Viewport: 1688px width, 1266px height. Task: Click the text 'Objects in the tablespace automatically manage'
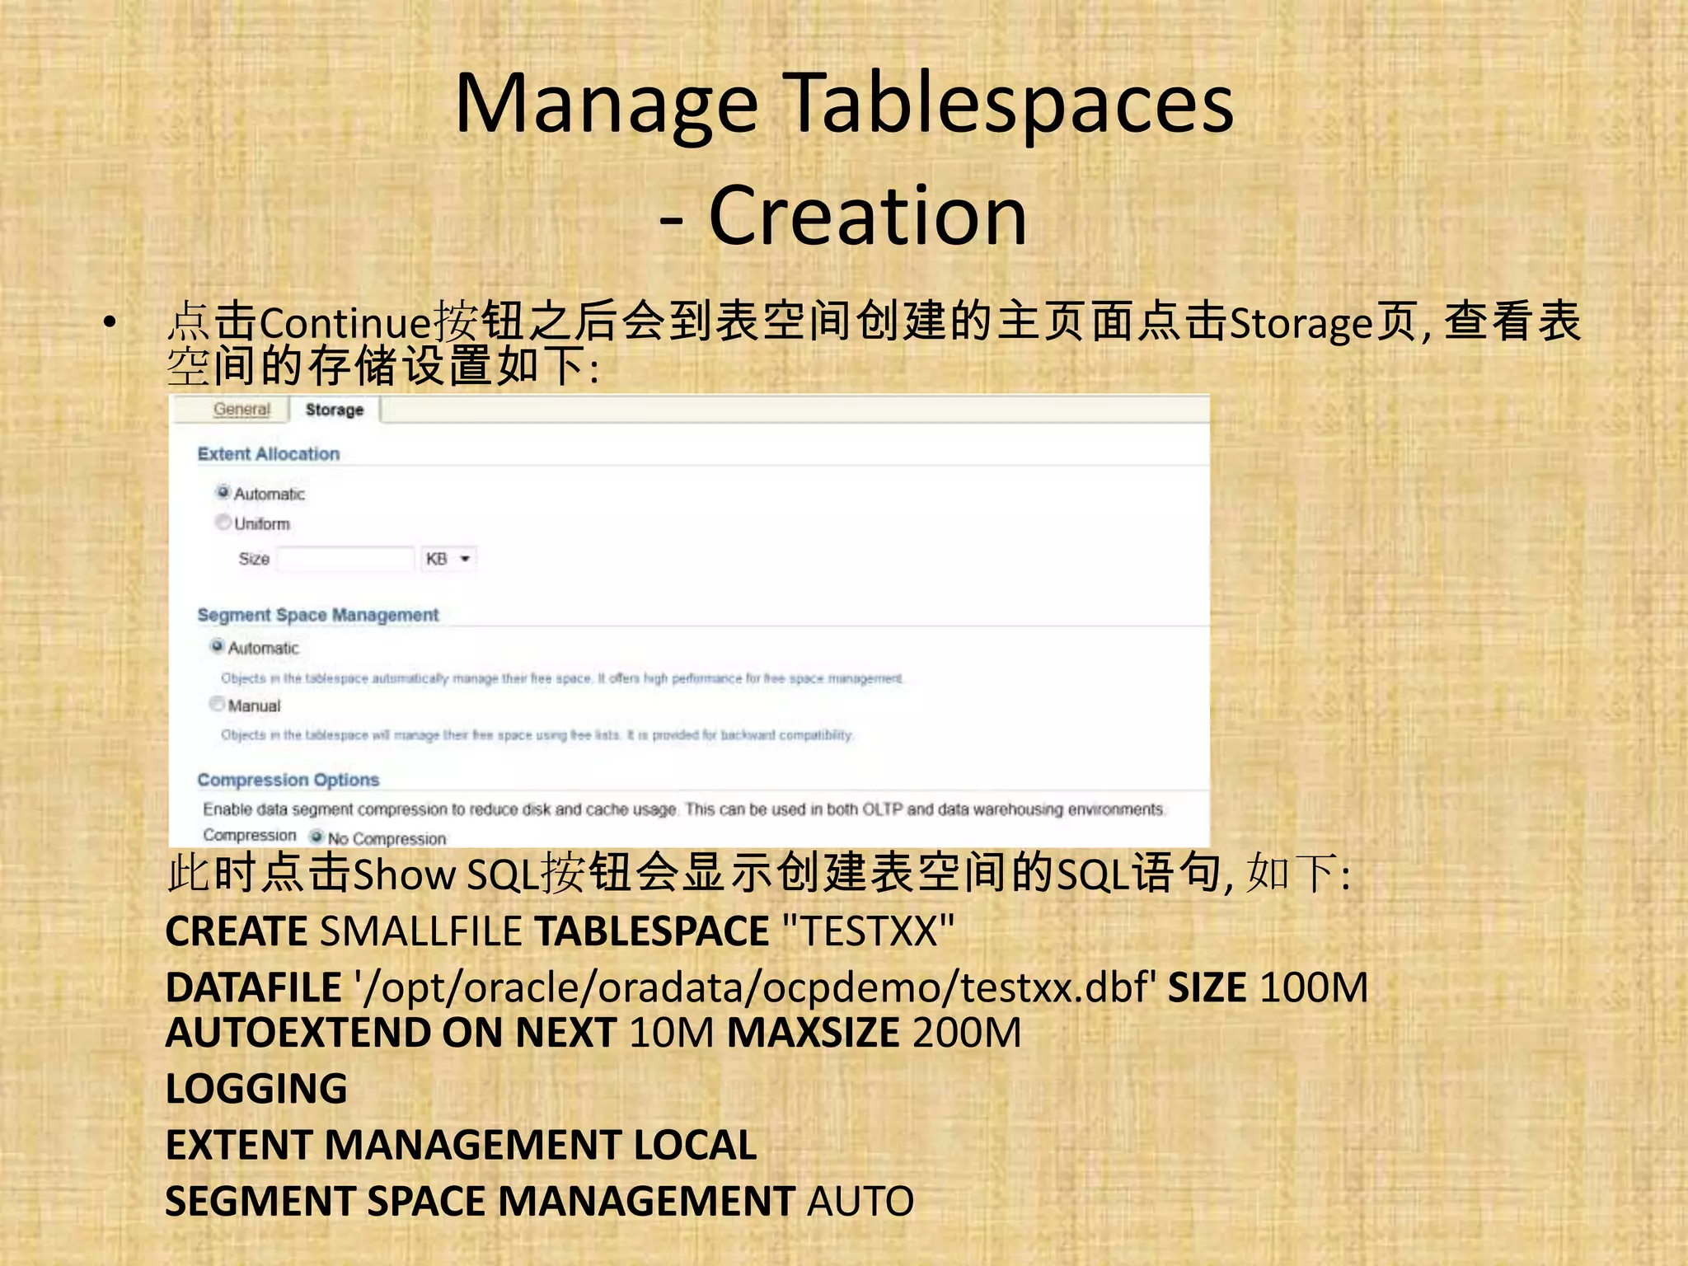(x=562, y=678)
